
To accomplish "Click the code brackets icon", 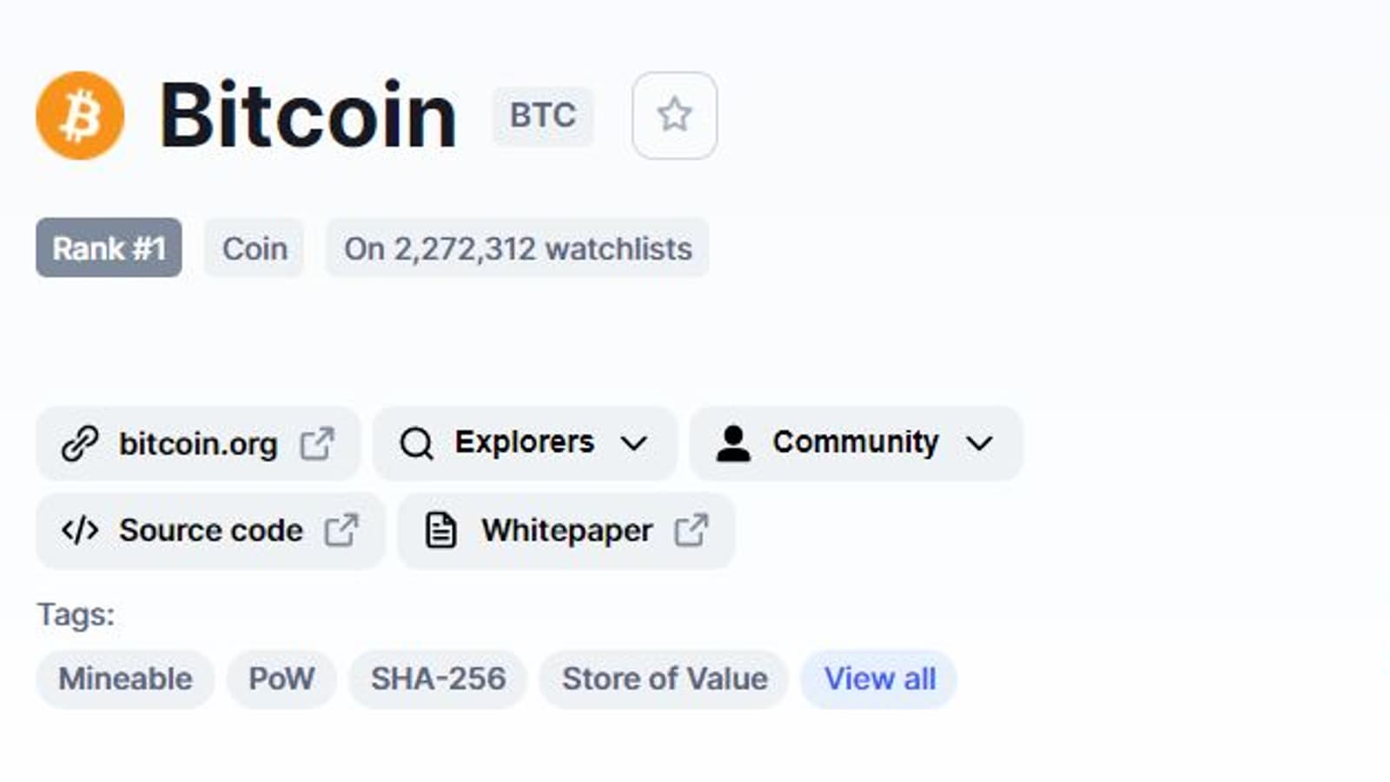I will tap(80, 530).
